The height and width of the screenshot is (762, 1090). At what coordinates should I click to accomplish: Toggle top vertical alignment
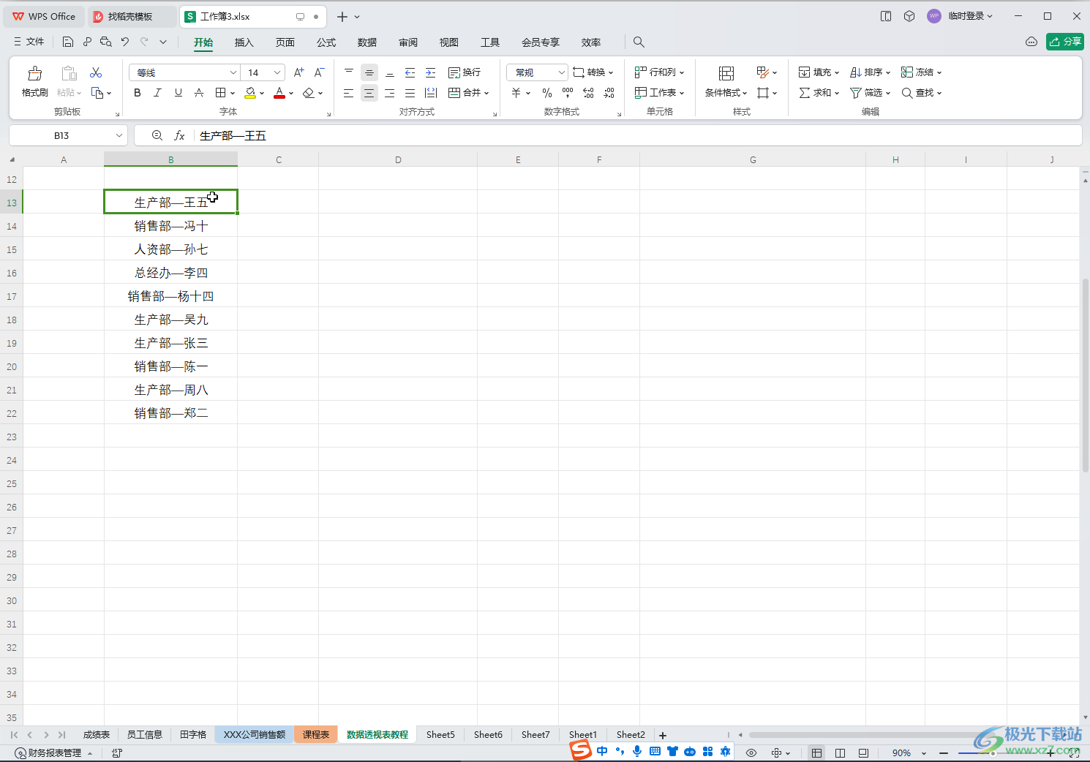pos(349,72)
